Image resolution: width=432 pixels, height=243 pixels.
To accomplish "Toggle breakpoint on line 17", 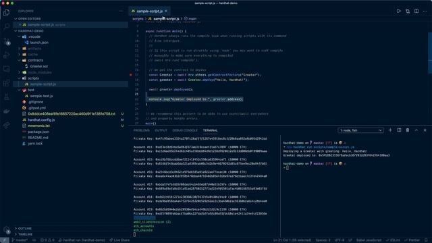I will coord(131,75).
